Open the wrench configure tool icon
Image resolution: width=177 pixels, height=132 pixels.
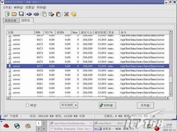pyautogui.click(x=66, y=14)
